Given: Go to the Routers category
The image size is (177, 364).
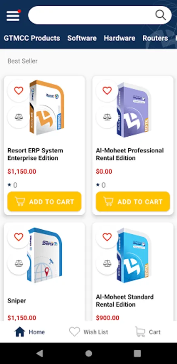Looking at the screenshot, I should (x=155, y=38).
